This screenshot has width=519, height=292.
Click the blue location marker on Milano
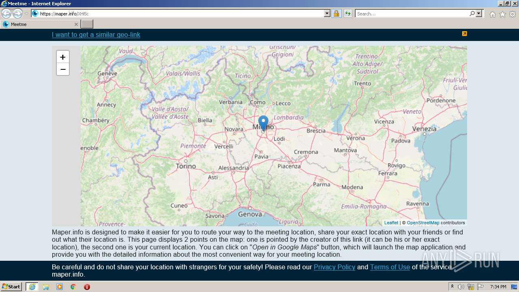point(264,123)
